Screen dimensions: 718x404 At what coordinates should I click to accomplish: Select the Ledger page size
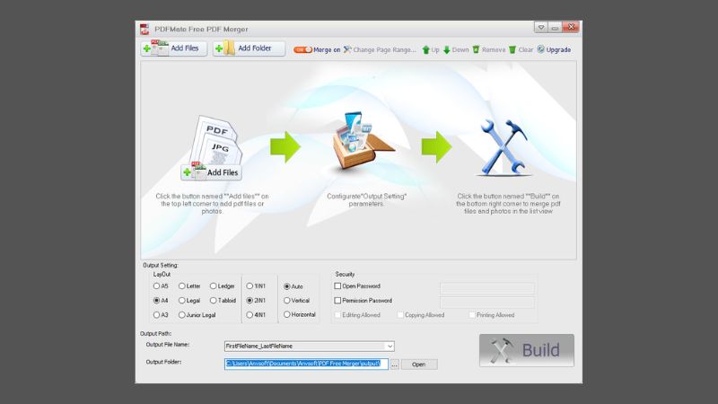point(213,285)
